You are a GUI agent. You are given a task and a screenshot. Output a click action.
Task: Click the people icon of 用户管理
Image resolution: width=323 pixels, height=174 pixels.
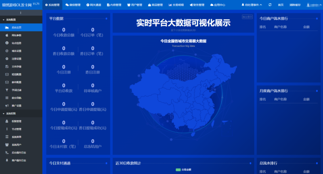(x=129, y=5)
